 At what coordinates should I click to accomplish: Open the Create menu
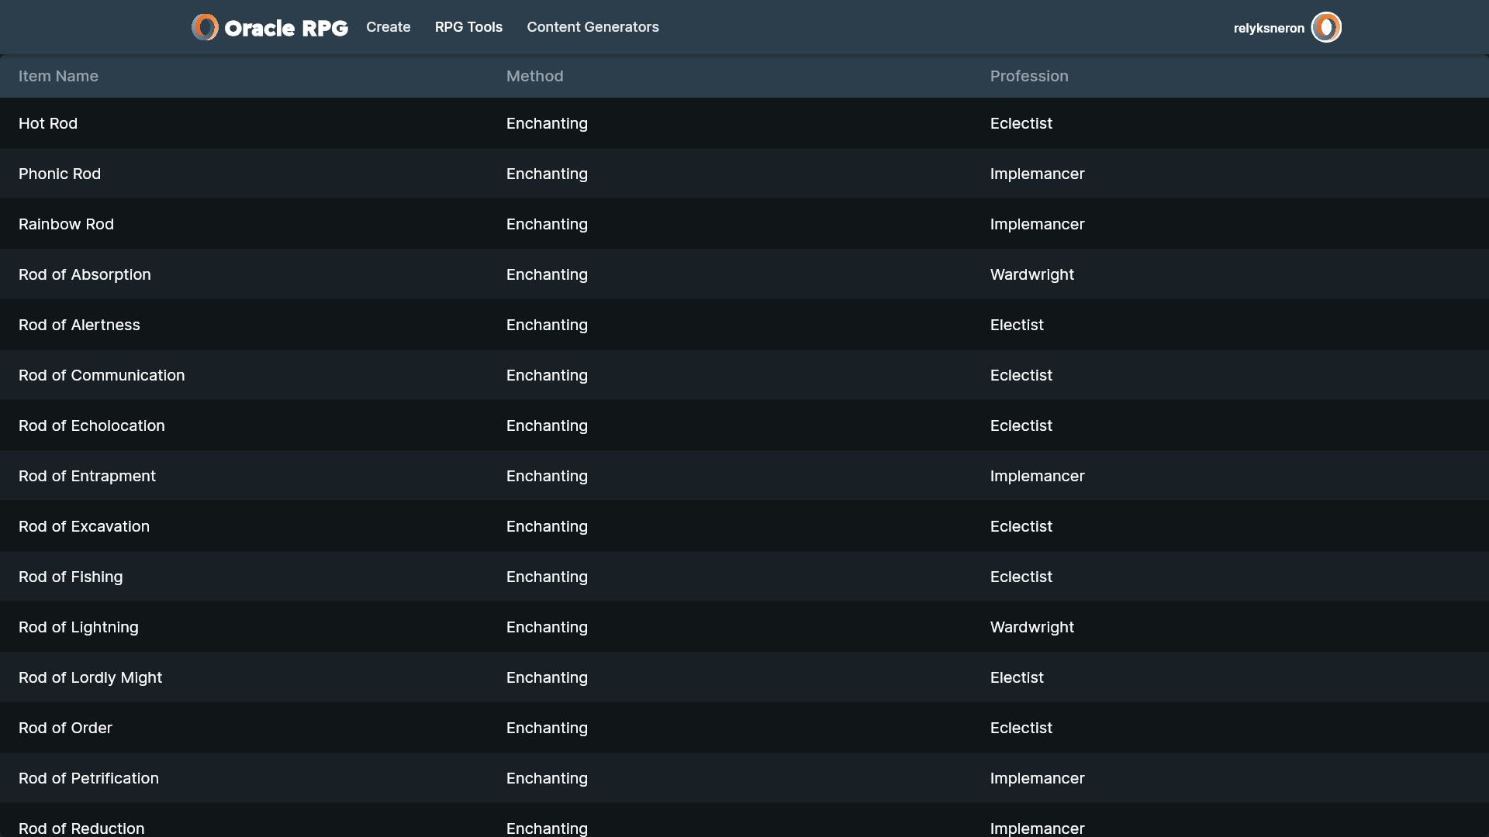(388, 27)
